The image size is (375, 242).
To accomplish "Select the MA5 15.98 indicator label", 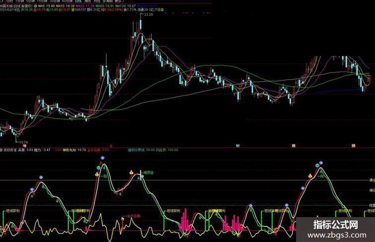I will [46, 6].
